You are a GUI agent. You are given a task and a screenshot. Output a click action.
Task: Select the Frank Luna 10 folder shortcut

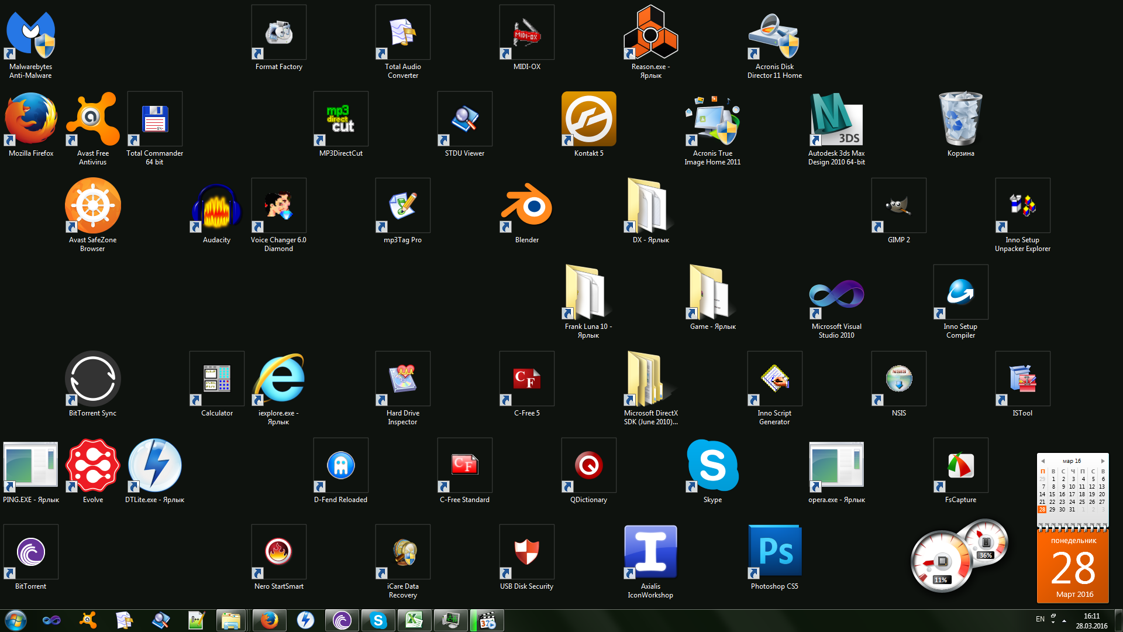coord(589,293)
